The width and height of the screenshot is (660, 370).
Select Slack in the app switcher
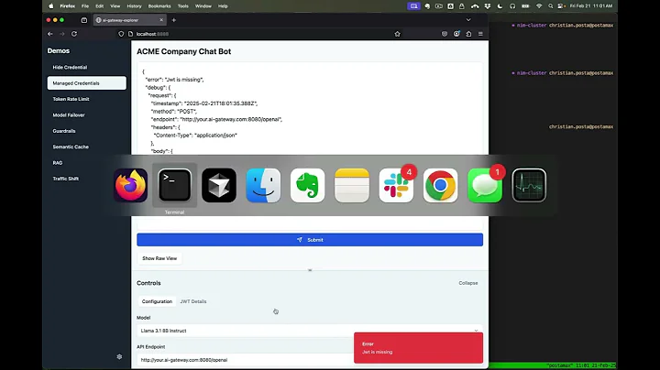pos(396,185)
